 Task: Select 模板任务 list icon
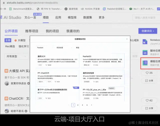click(145, 63)
